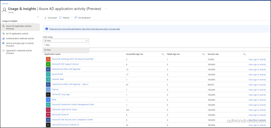Image resolution: width=271 pixels, height=128 pixels.
Task: Select the 30 days option in list
Action: [x=66, y=50]
